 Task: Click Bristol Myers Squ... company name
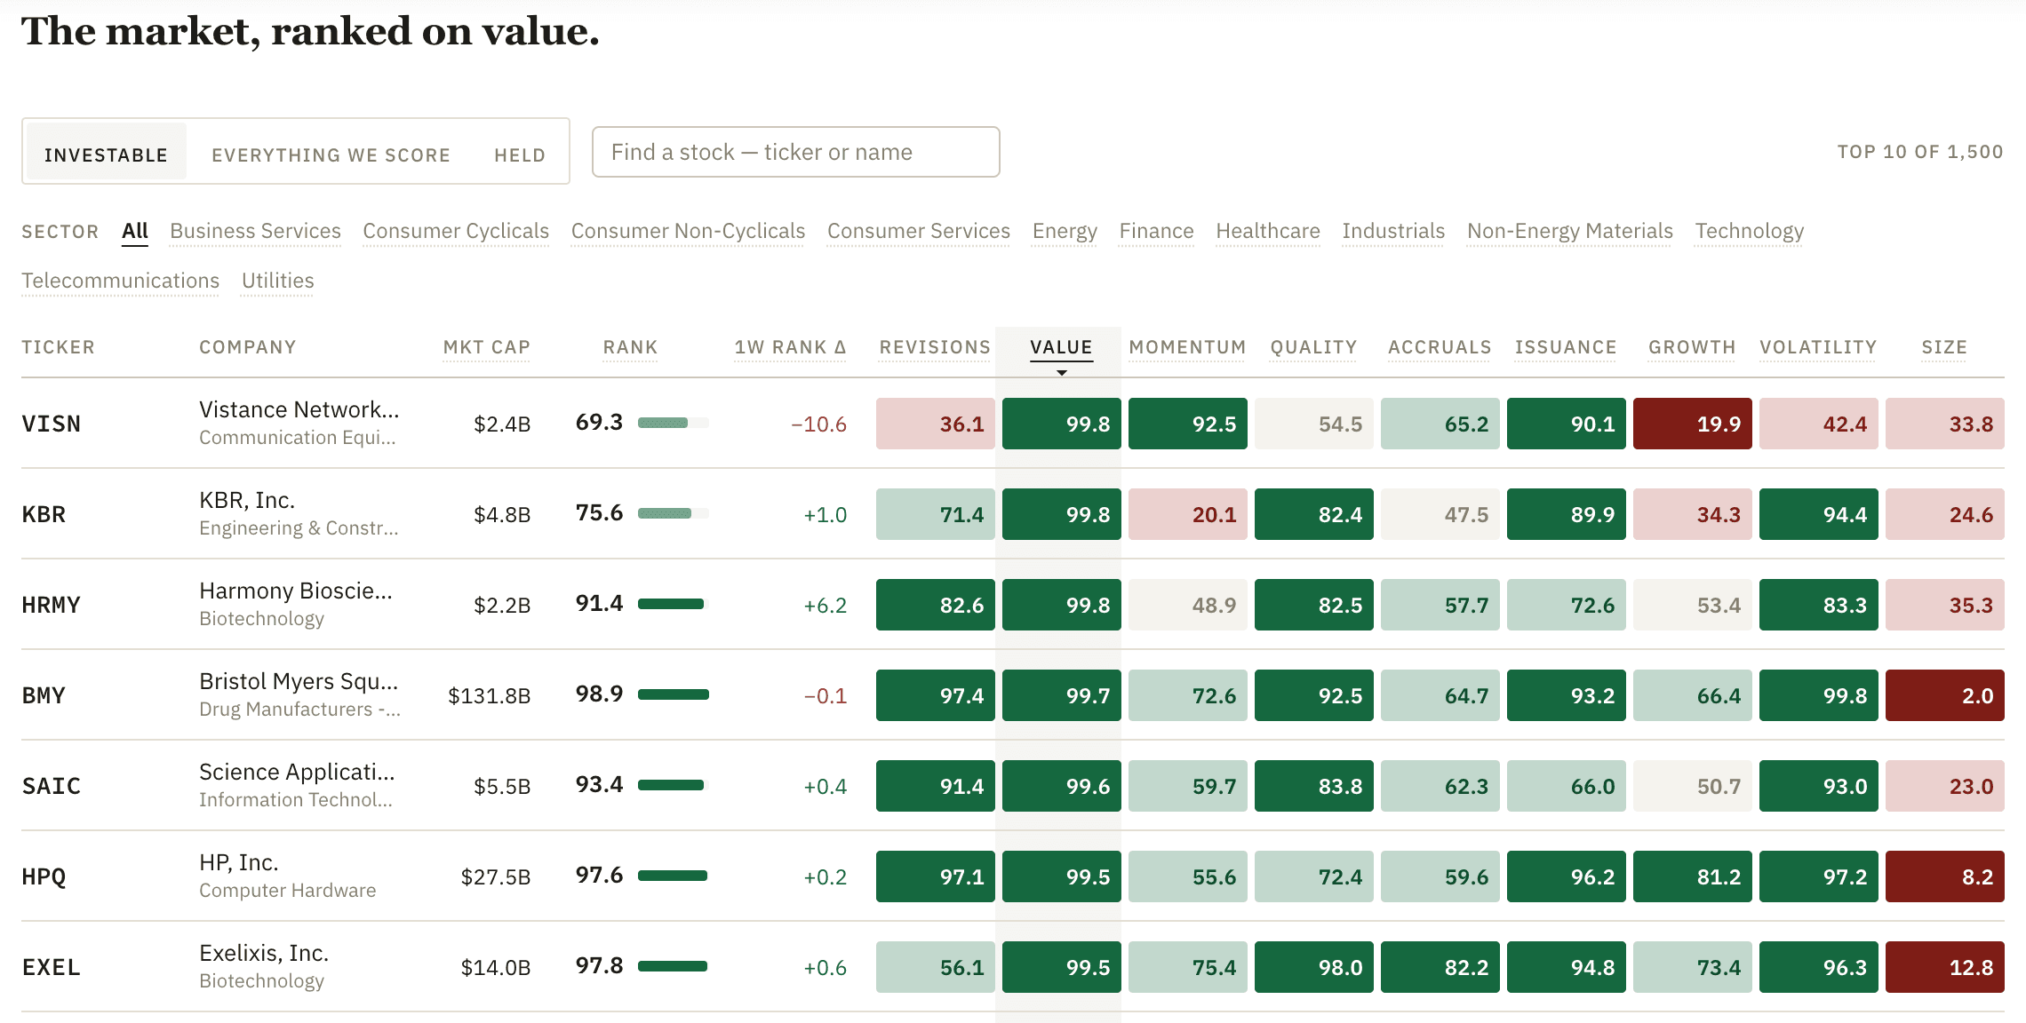pyautogui.click(x=299, y=681)
